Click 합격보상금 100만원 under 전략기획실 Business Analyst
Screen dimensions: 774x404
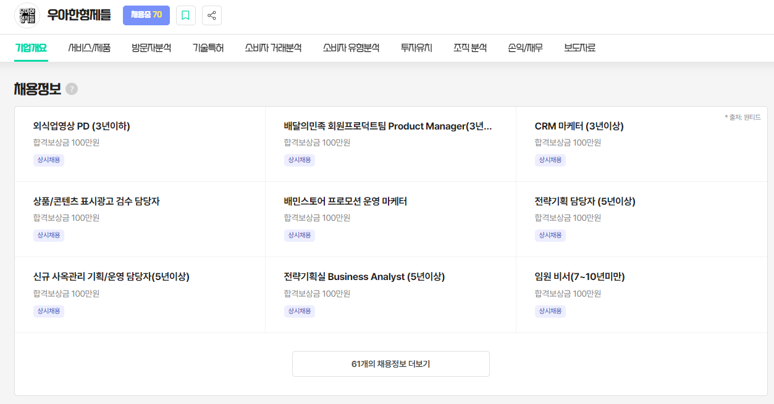click(317, 294)
